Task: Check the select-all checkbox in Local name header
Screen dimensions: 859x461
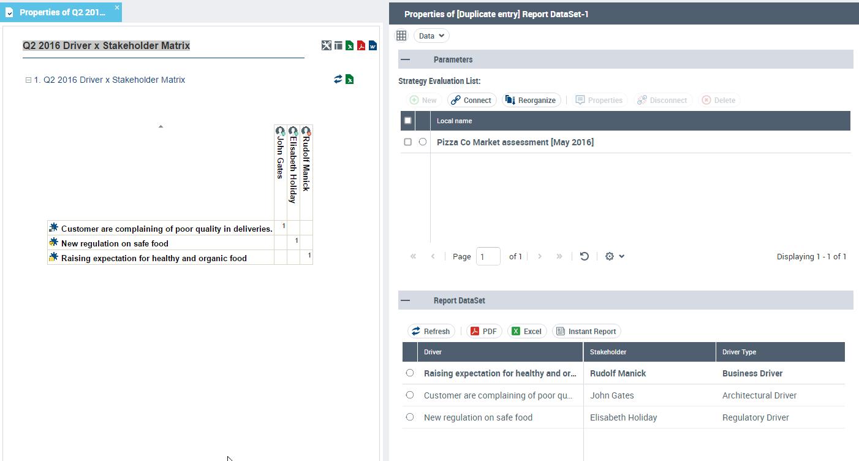Action: pyautogui.click(x=408, y=121)
